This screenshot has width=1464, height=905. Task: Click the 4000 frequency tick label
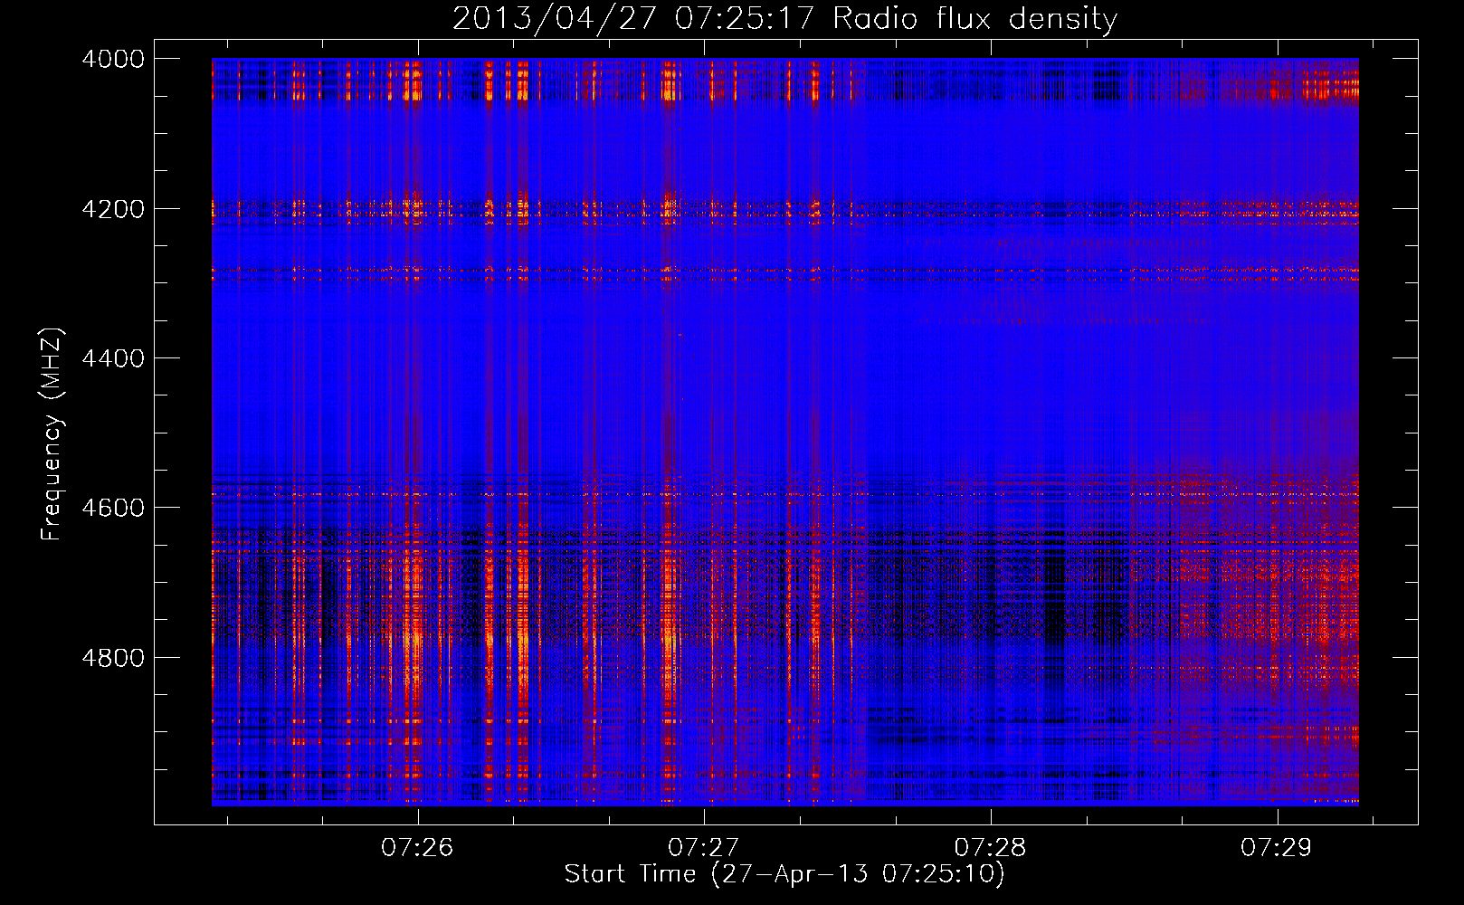tap(113, 59)
